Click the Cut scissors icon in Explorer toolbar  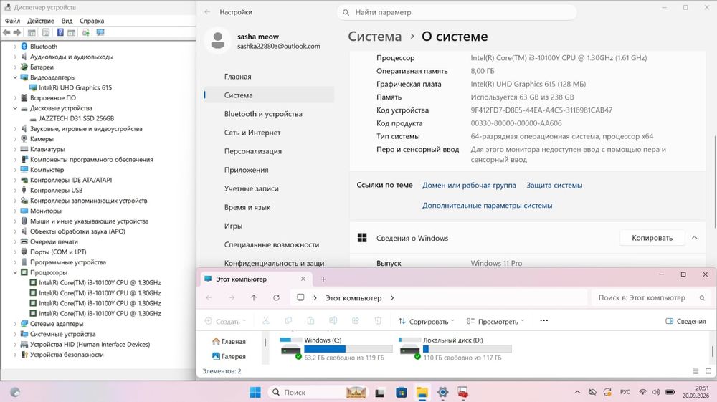click(266, 321)
